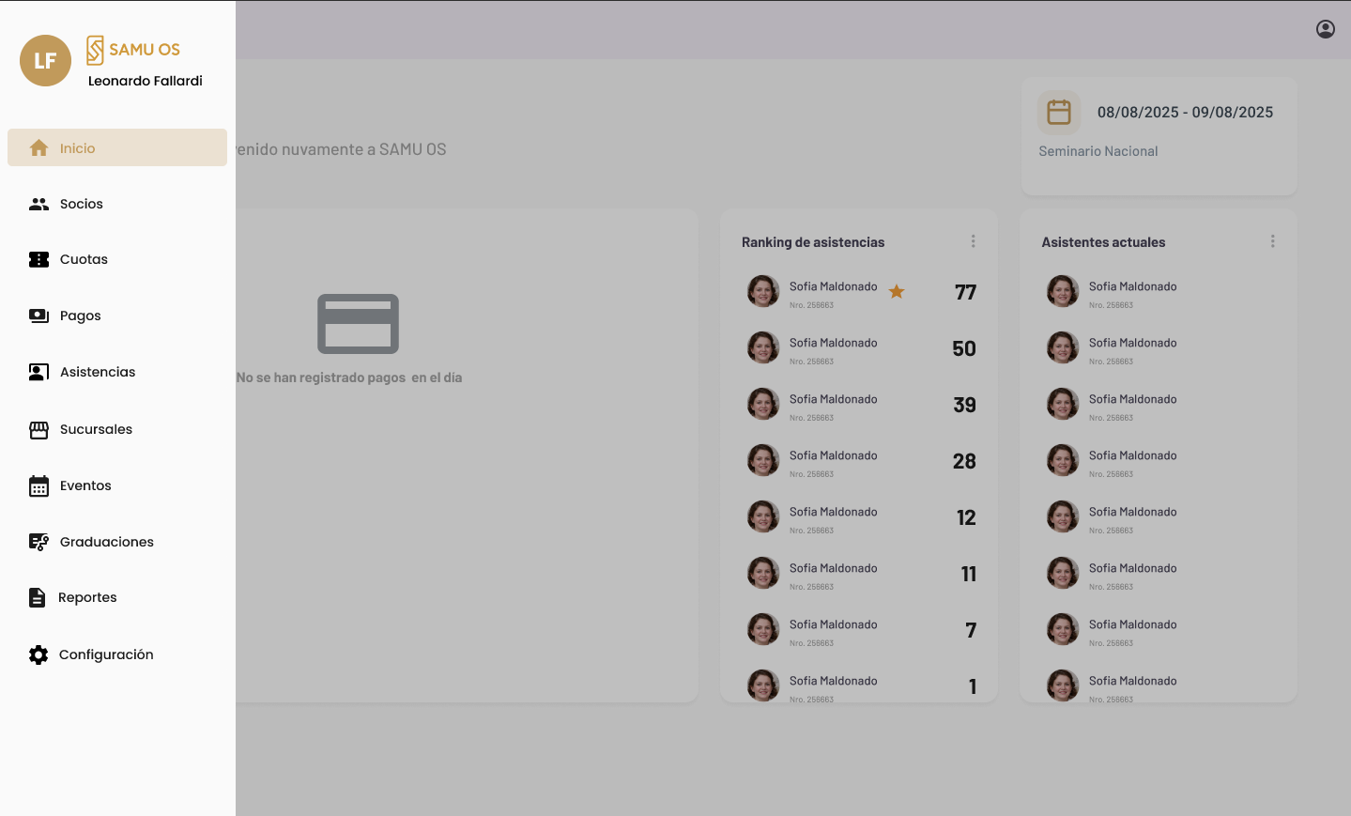Click the Seminario Nacional event card

point(1159,136)
